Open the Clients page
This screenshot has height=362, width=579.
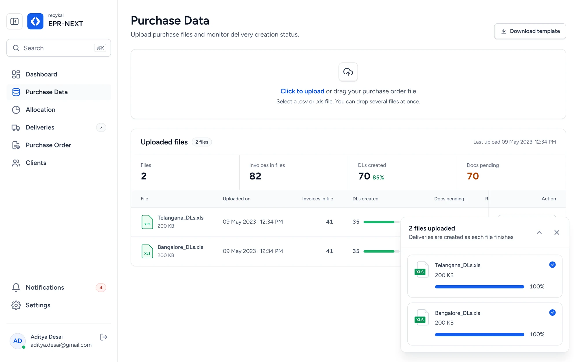click(59, 163)
